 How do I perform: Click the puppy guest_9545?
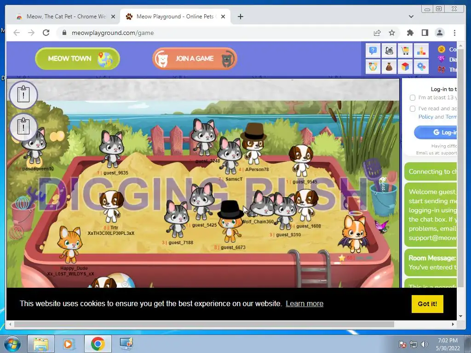pos(301,160)
